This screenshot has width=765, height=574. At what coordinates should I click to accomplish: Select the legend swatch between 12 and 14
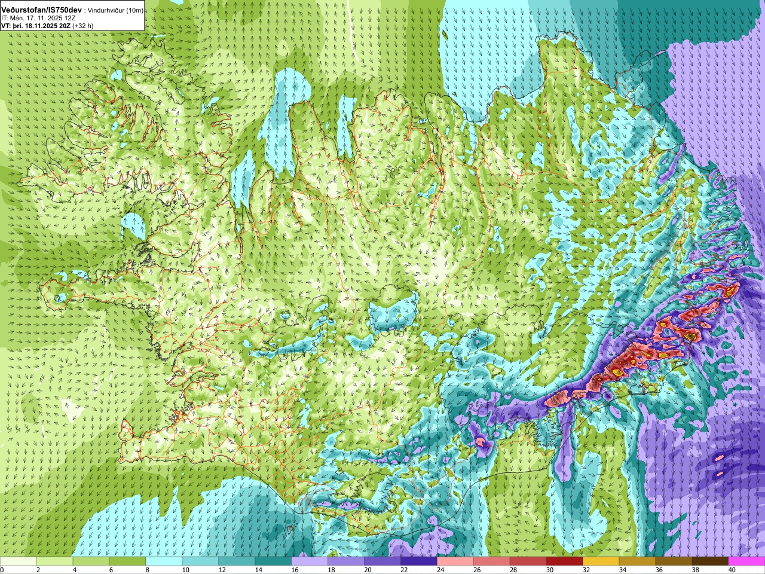tap(237, 561)
